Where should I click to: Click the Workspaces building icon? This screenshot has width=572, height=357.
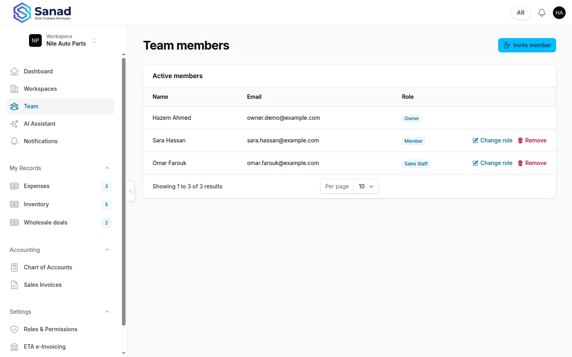coord(14,89)
